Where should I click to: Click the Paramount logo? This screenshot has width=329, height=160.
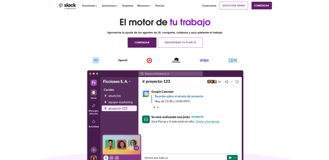[x=176, y=60]
